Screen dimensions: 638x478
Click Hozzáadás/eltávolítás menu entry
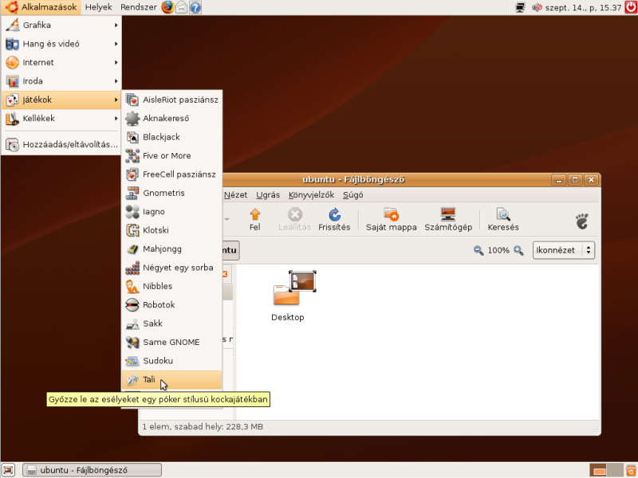(61, 145)
